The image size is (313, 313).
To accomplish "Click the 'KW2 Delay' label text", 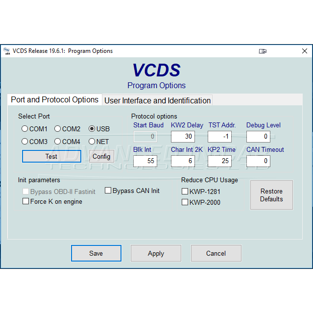I will pyautogui.click(x=187, y=125).
